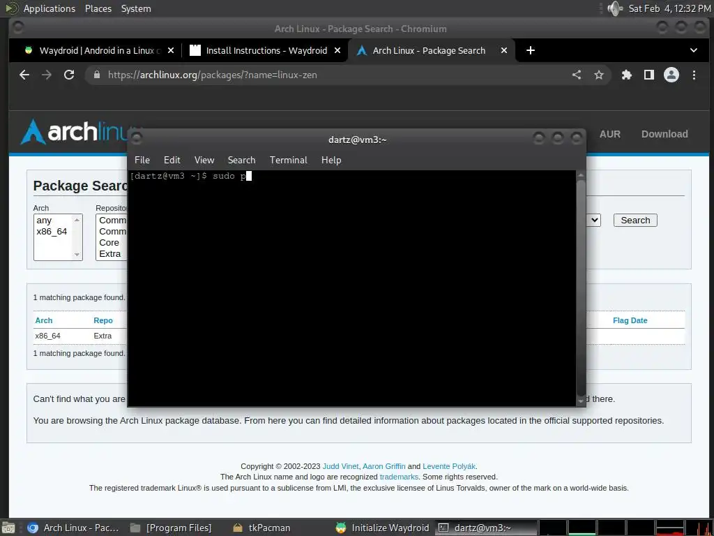Open the Applications menu
Screen dimensions: 714x536
tap(50, 8)
